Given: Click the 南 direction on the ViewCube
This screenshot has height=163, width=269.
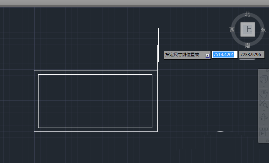Looking at the screenshot, I should click(247, 46).
